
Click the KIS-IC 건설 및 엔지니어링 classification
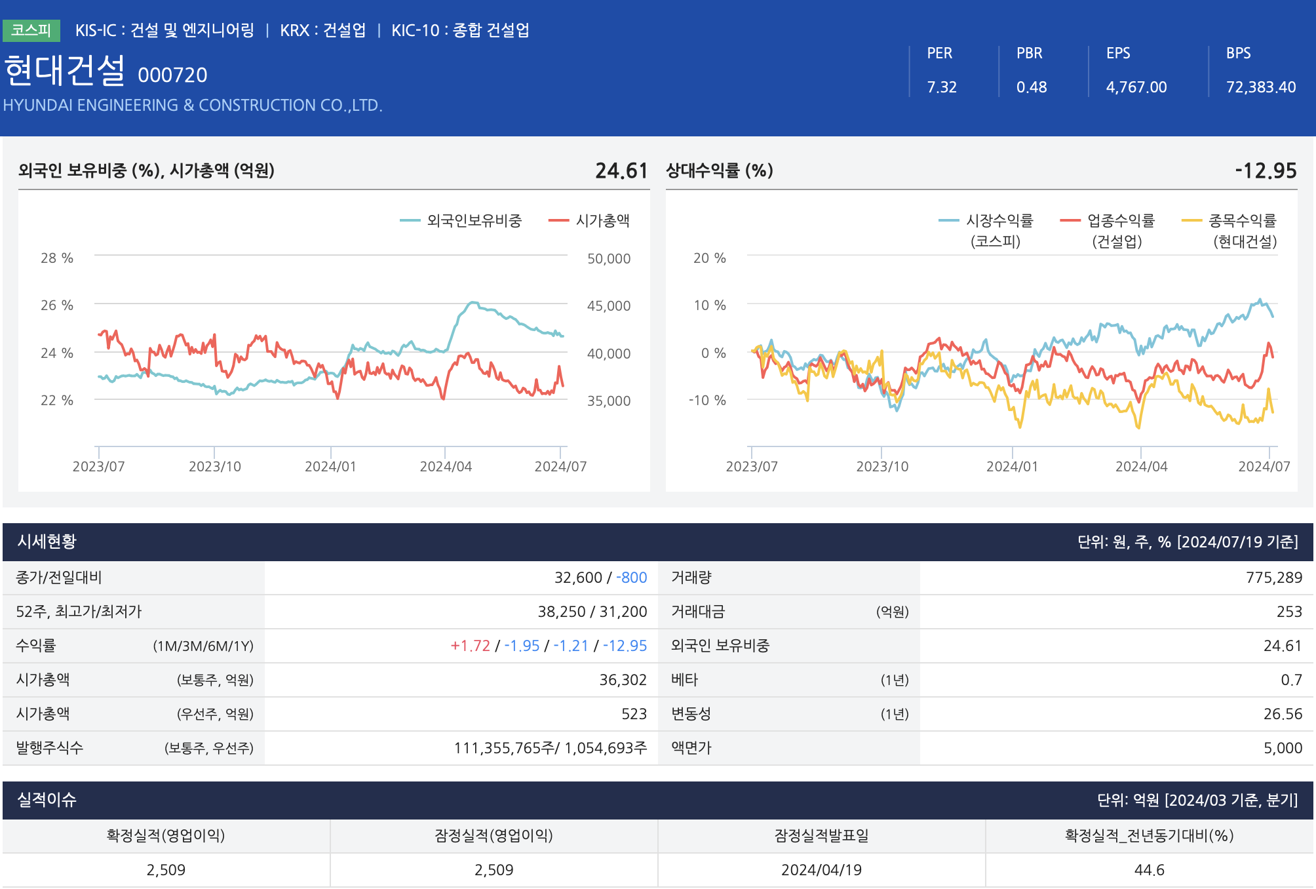coord(164,30)
